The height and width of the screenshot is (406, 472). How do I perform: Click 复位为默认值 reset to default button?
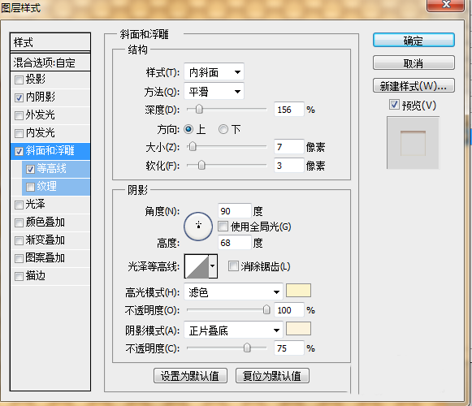tap(272, 376)
